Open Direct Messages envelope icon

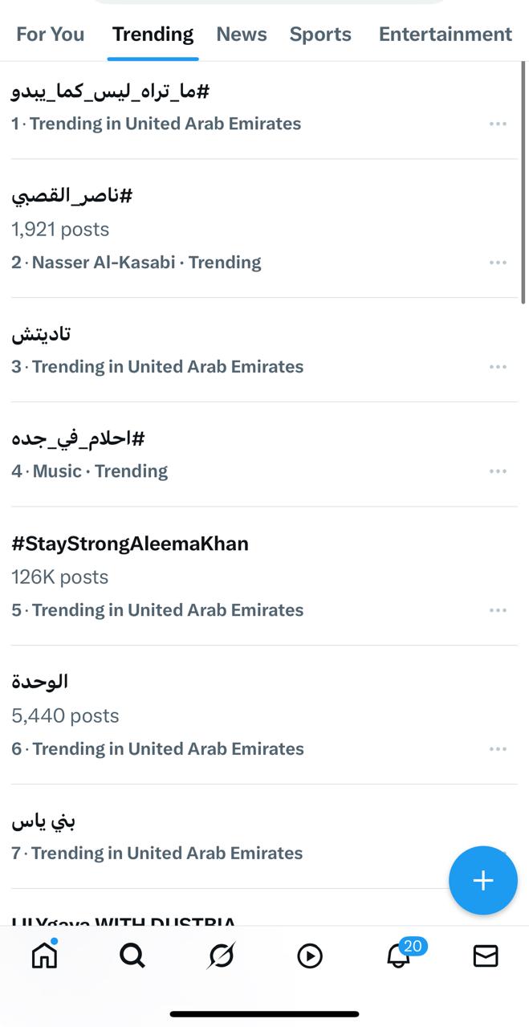(x=485, y=956)
